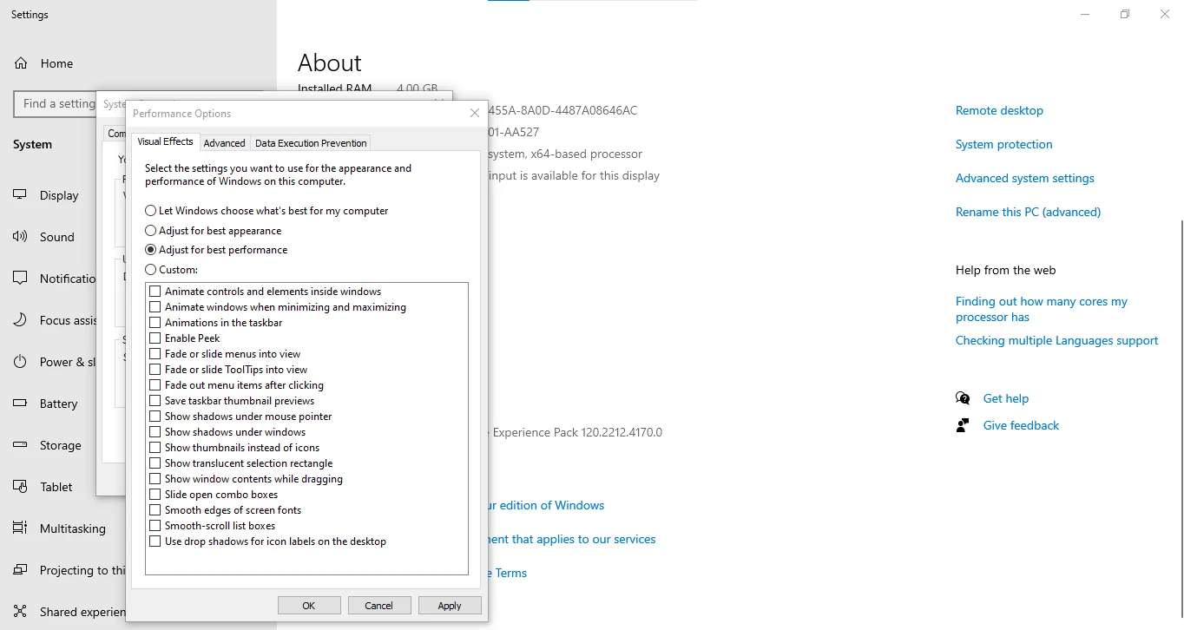
Task: Click Rename this PC (advanced) link
Action: (1028, 212)
